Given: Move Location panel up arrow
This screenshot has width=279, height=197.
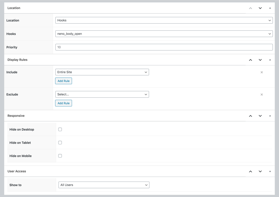Looking at the screenshot, I should 250,8.
